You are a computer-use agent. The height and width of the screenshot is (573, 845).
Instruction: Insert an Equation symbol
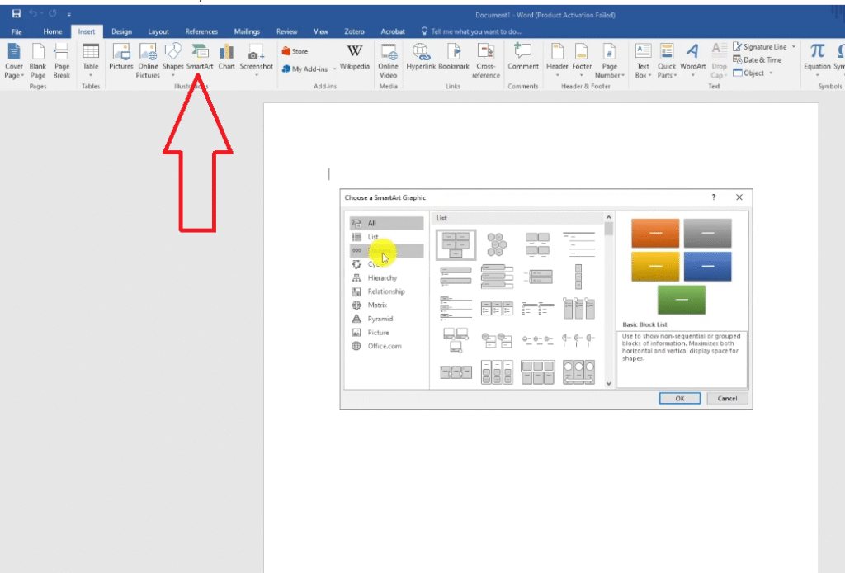pyautogui.click(x=817, y=56)
